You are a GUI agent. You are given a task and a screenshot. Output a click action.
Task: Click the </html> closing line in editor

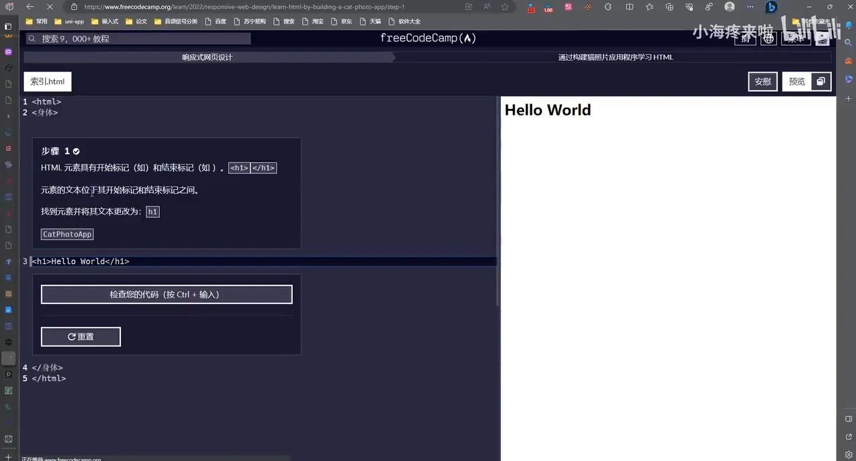click(49, 378)
